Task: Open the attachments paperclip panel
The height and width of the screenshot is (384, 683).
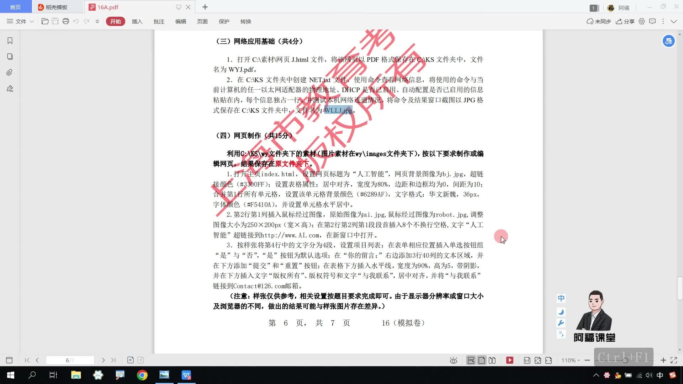Action: (10, 73)
